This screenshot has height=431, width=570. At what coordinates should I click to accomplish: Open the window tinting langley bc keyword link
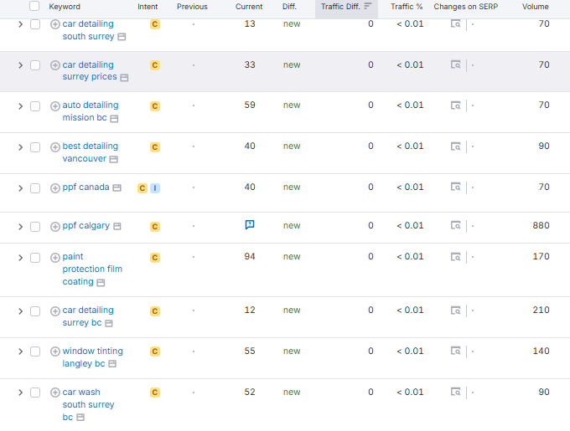(92, 351)
